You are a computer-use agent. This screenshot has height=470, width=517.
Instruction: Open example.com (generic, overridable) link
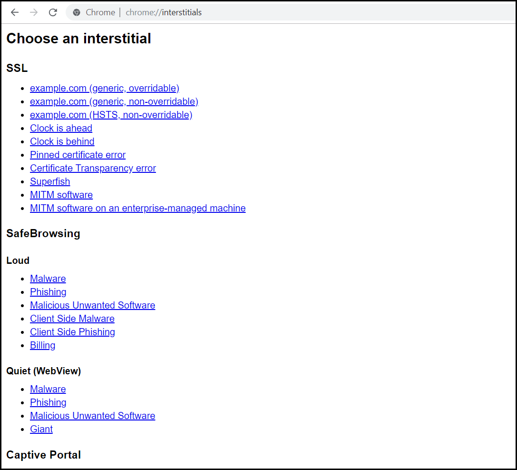pos(104,88)
